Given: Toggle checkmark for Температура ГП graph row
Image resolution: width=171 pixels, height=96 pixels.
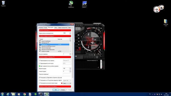Looking at the screenshot, I should 40,43.
